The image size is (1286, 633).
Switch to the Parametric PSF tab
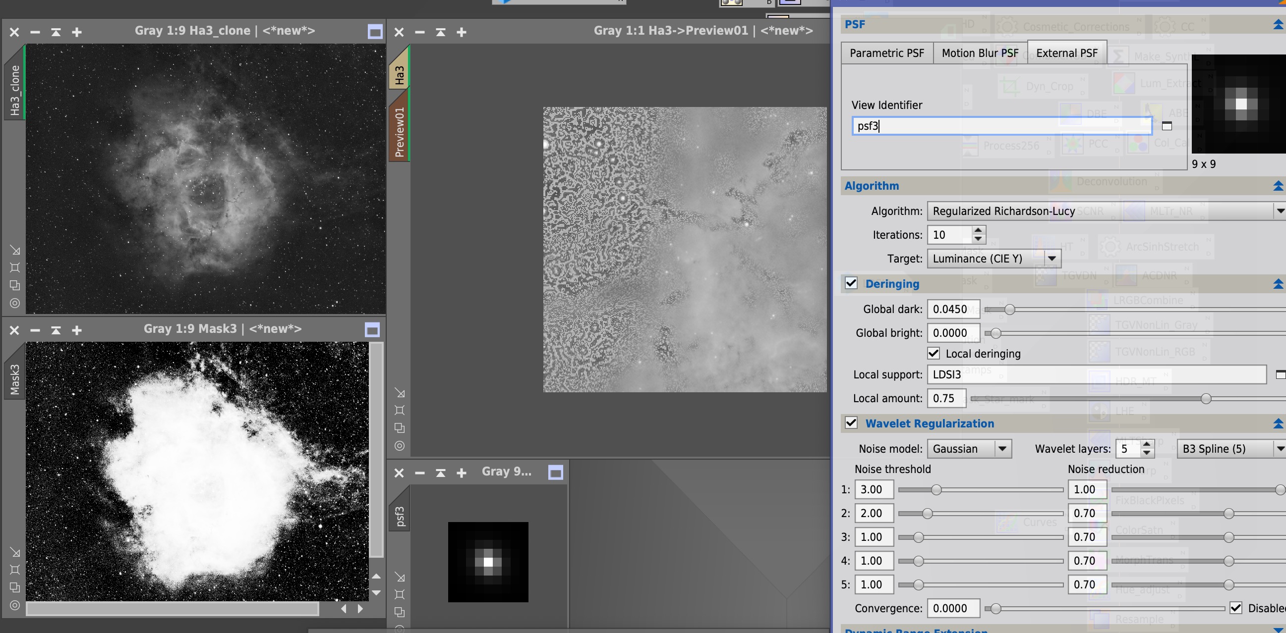(887, 53)
